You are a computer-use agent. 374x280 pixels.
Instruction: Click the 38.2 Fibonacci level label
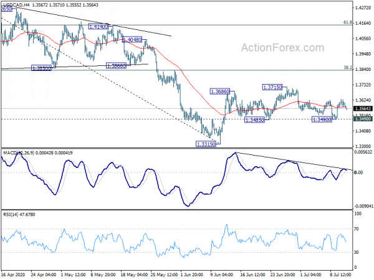click(x=348, y=68)
